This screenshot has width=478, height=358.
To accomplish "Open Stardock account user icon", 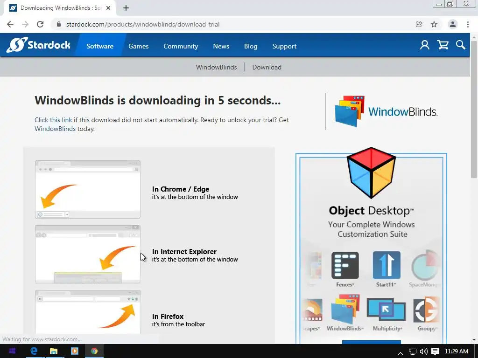I will (x=425, y=45).
